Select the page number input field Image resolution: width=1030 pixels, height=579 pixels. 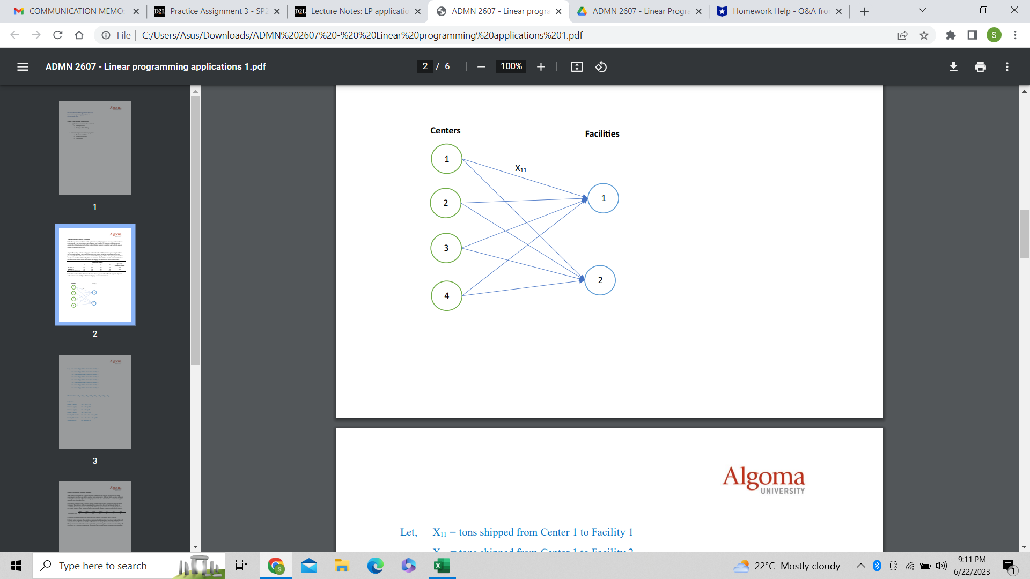coord(424,66)
